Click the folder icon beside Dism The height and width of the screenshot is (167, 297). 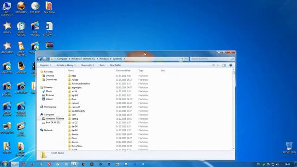tap(69, 138)
